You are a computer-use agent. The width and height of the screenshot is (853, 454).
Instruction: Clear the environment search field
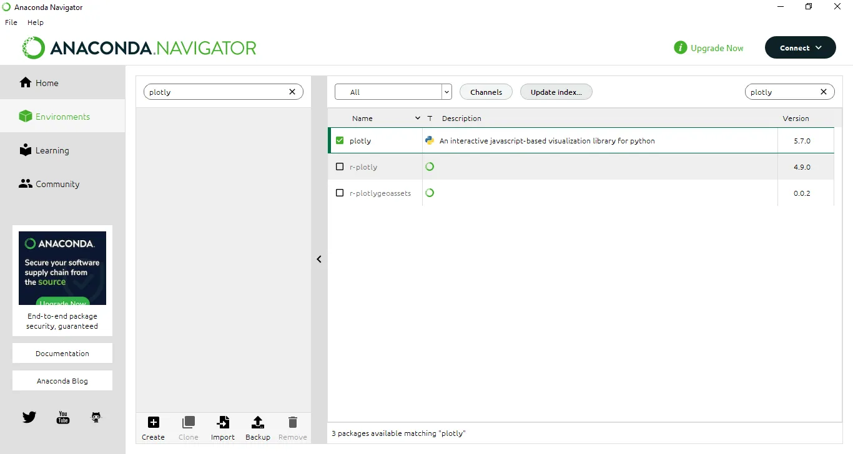tap(292, 92)
